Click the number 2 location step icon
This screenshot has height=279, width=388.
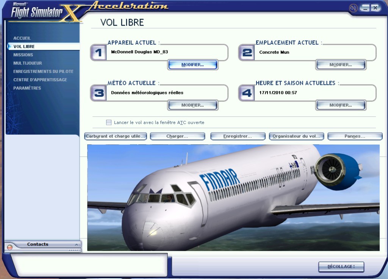click(x=247, y=52)
